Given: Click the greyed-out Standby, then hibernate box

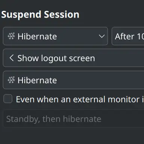Looking at the screenshot, I should (x=73, y=119).
